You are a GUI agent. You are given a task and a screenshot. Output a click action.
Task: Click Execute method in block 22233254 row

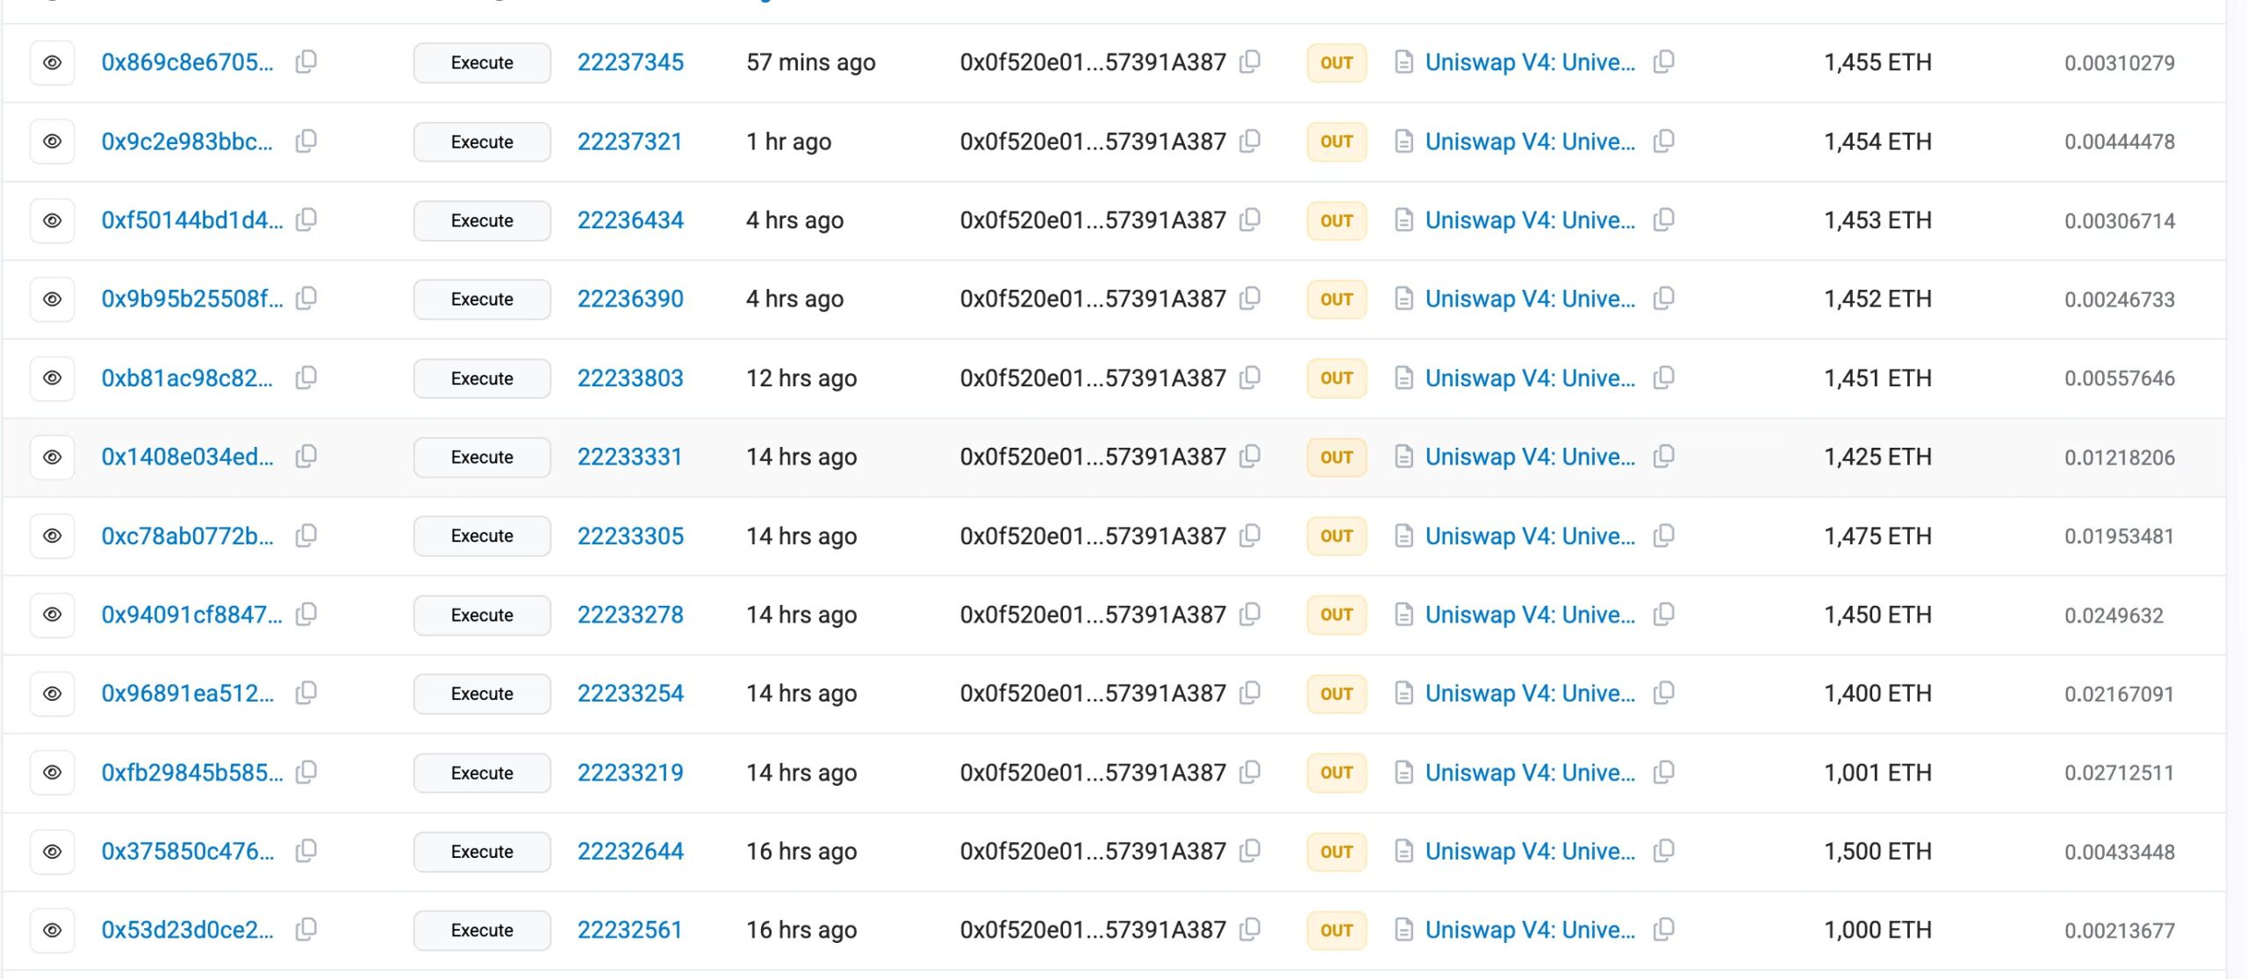click(x=482, y=693)
